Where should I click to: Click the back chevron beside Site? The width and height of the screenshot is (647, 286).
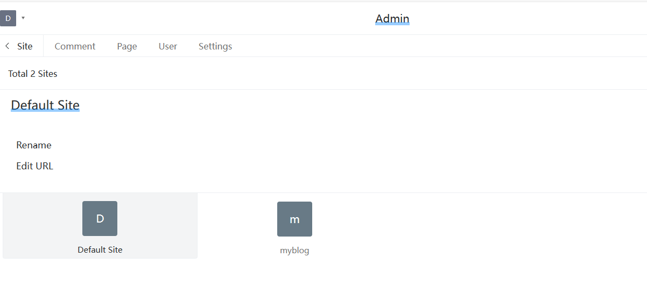(x=7, y=46)
